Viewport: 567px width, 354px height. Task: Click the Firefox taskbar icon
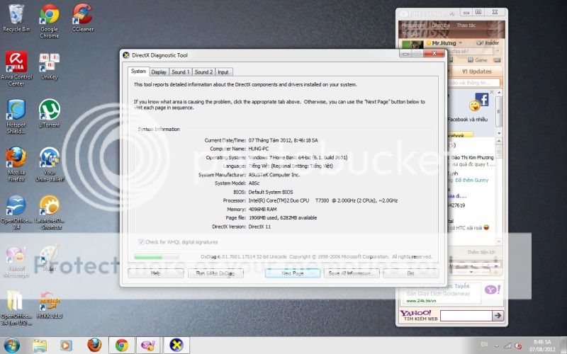(94, 346)
